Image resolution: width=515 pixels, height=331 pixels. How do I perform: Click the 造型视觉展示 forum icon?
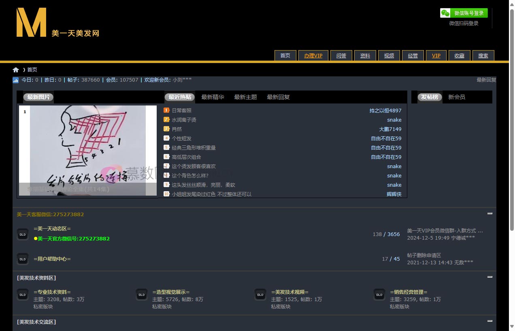click(142, 295)
